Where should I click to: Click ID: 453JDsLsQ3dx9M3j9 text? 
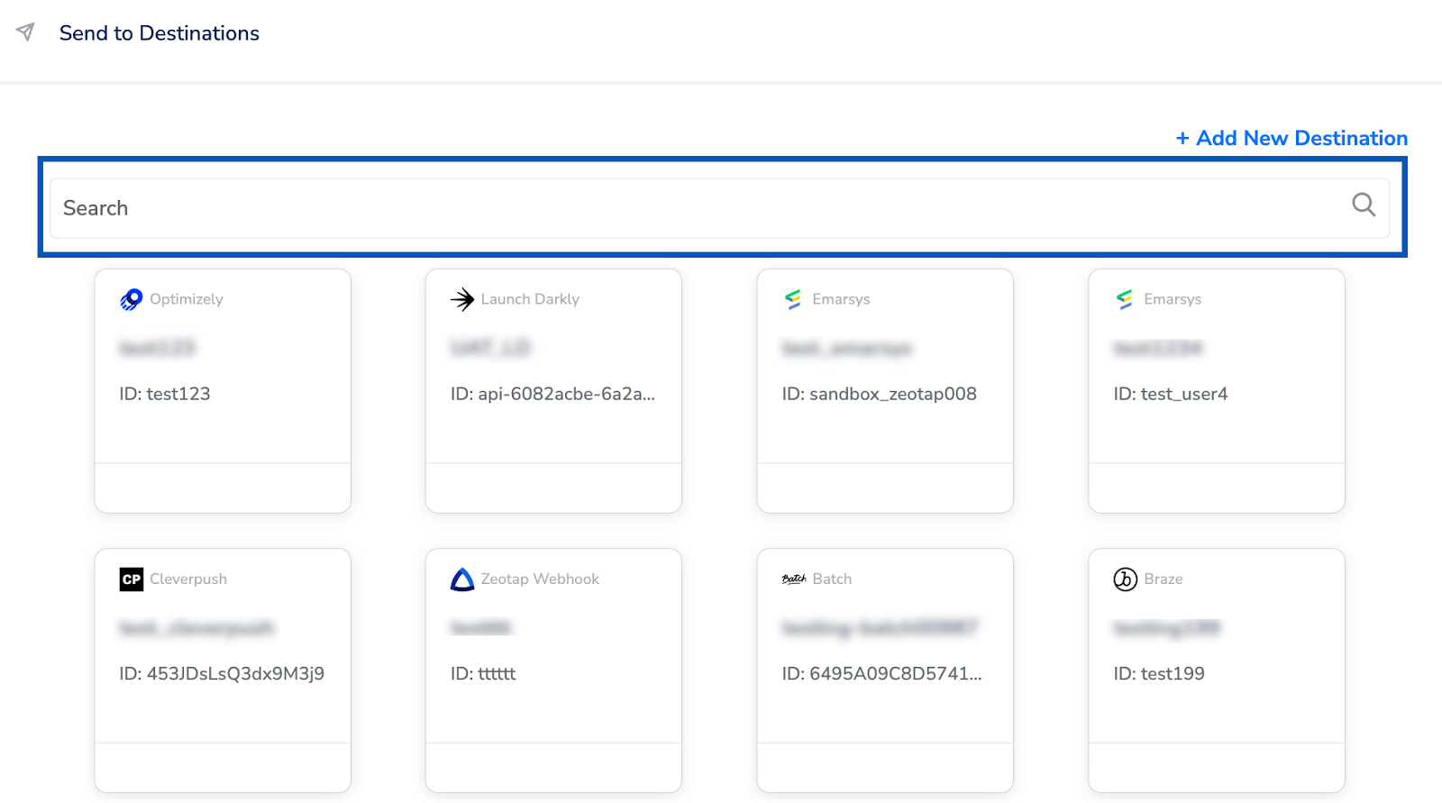(222, 674)
